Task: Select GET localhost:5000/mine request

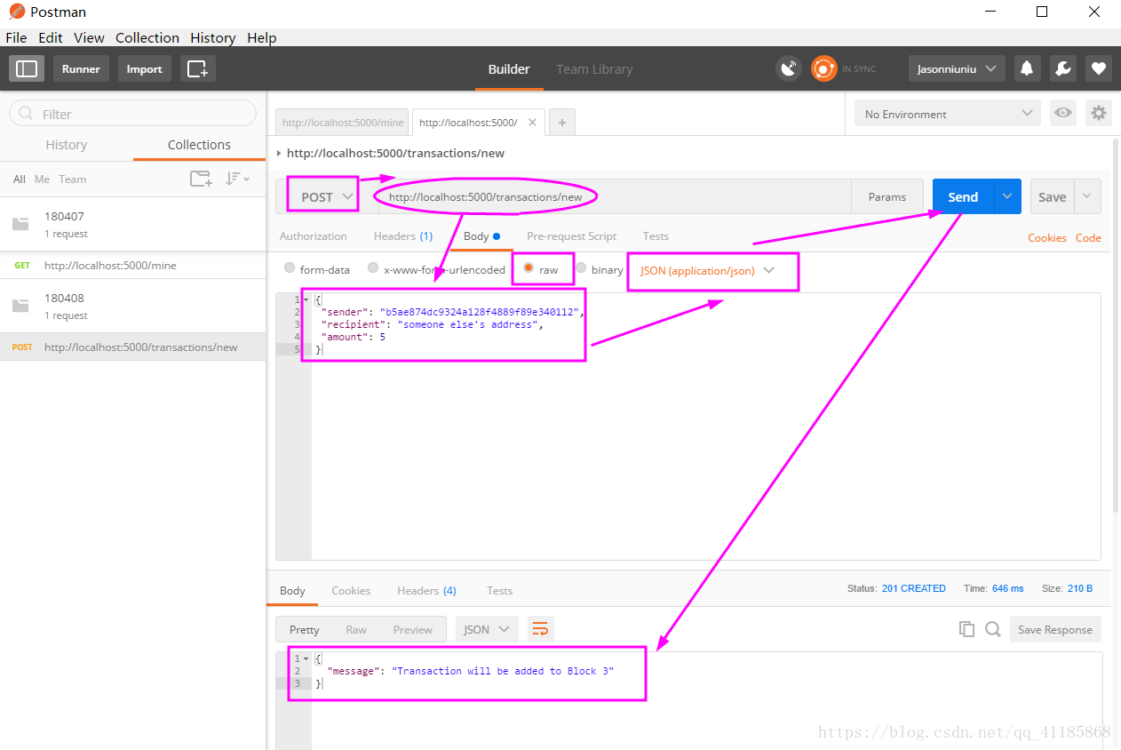Action: tap(133, 265)
